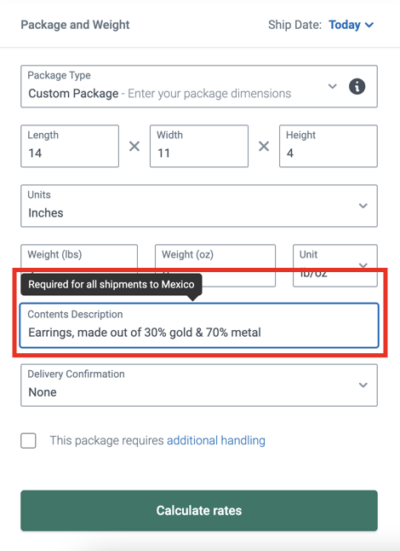Expand the Units Inches dropdown
Screen dimensions: 400x551
[x=199, y=206]
